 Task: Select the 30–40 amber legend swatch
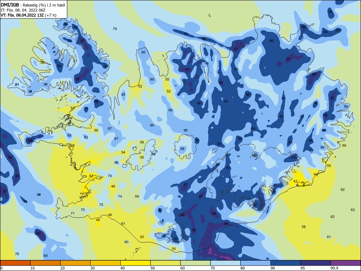pos(105,263)
